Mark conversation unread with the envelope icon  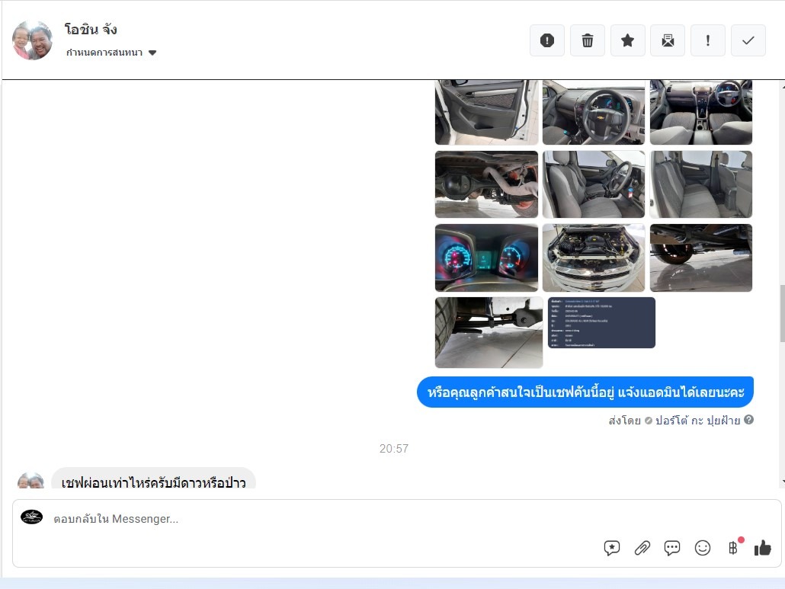pyautogui.click(x=668, y=40)
